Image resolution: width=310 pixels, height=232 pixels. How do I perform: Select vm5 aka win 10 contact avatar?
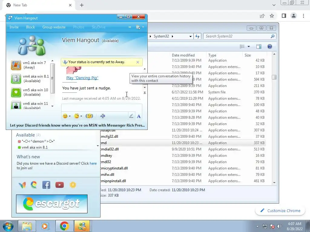pos(16,92)
